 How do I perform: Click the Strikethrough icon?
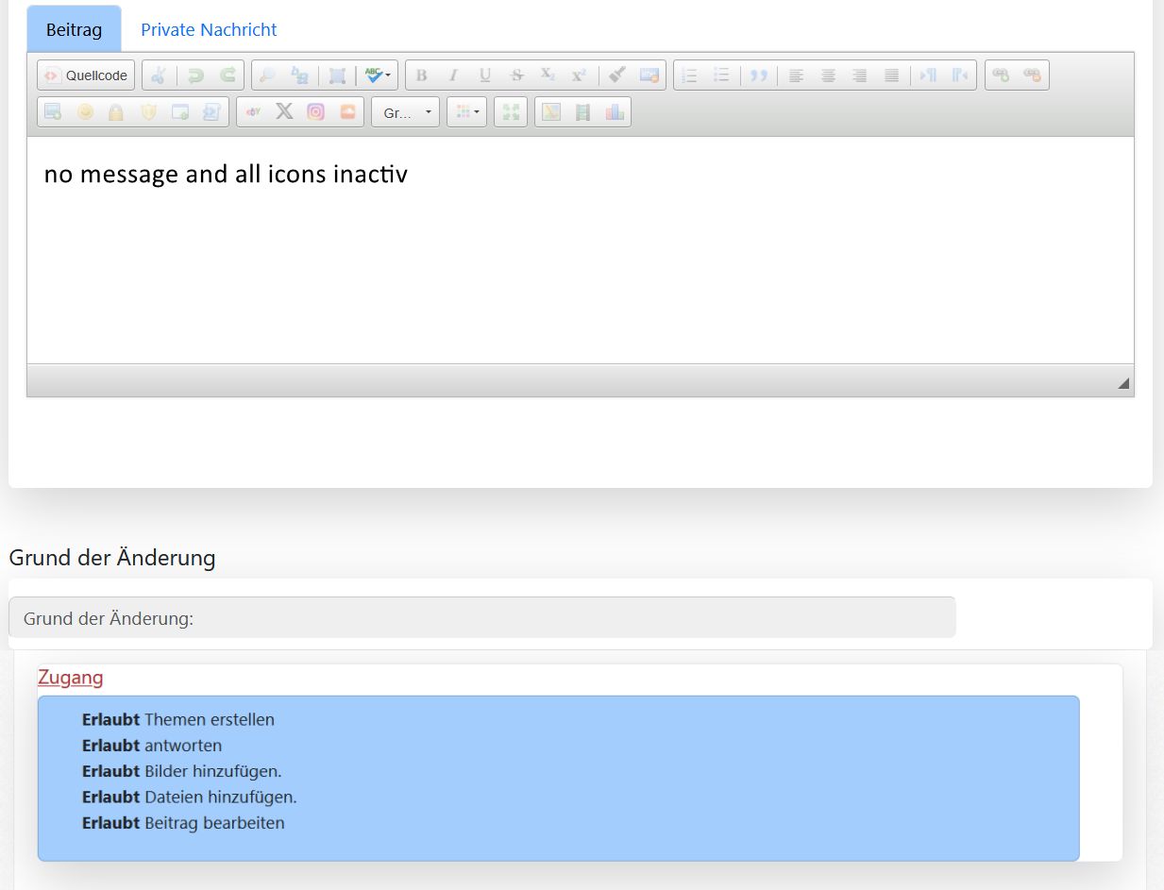pos(516,76)
